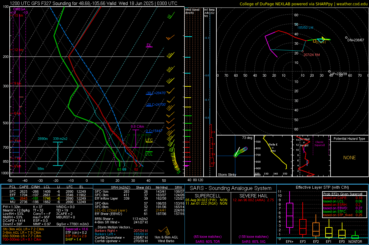
Task: Click the PW = 1.32in value
Action: [x=13, y=207]
